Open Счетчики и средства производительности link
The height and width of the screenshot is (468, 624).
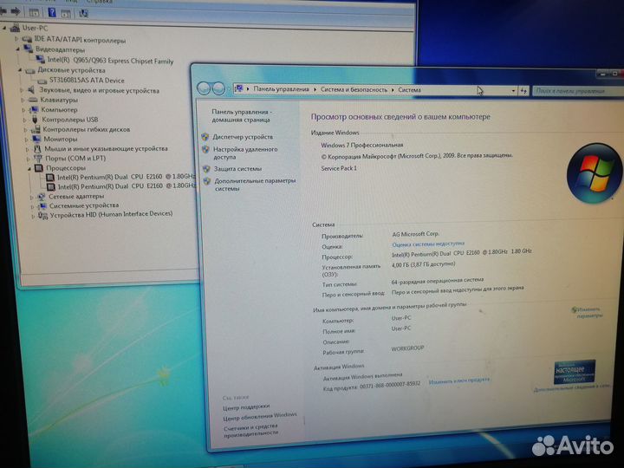pos(250,430)
